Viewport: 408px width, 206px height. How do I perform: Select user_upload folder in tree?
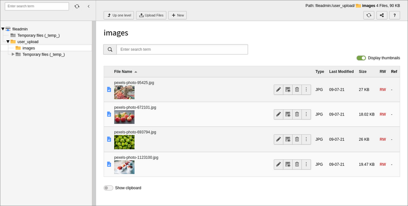pyautogui.click(x=28, y=42)
